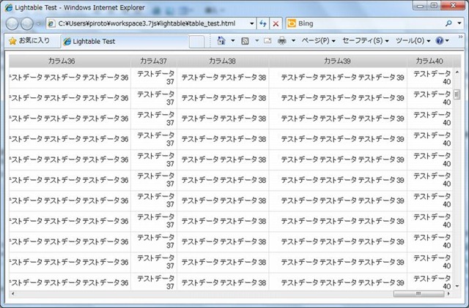Click inside the Bing search field
This screenshot has width=469, height=308.
coord(366,23)
